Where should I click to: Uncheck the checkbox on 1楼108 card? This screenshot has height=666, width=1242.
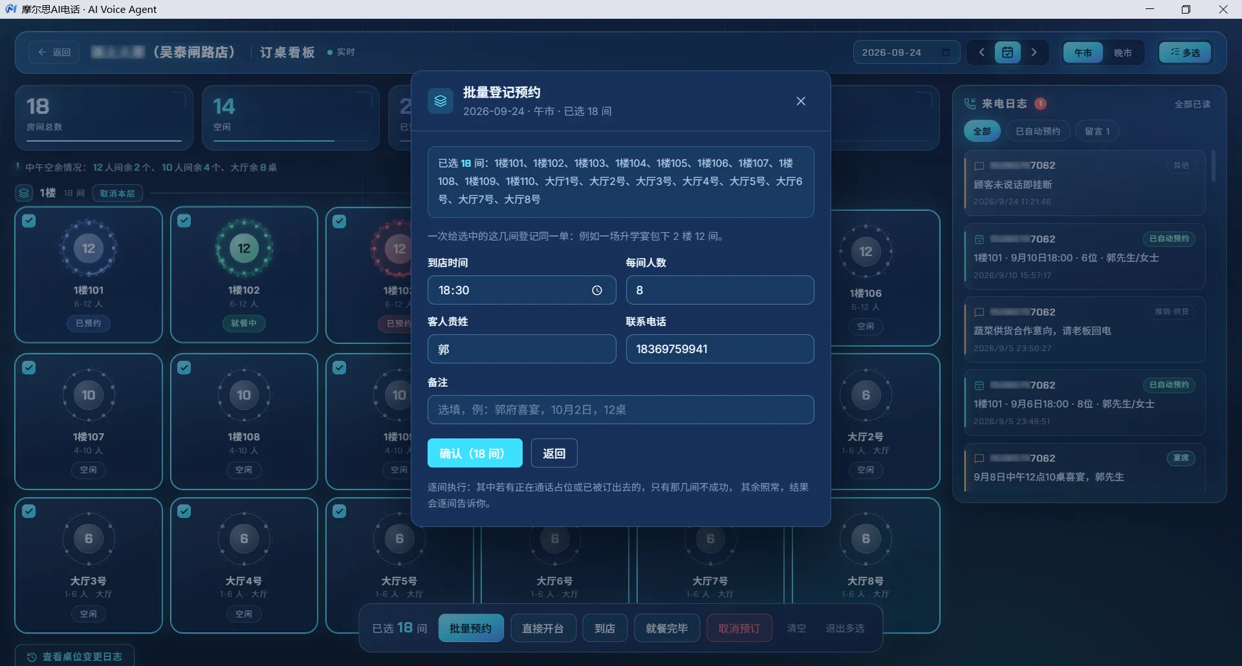[x=184, y=367]
